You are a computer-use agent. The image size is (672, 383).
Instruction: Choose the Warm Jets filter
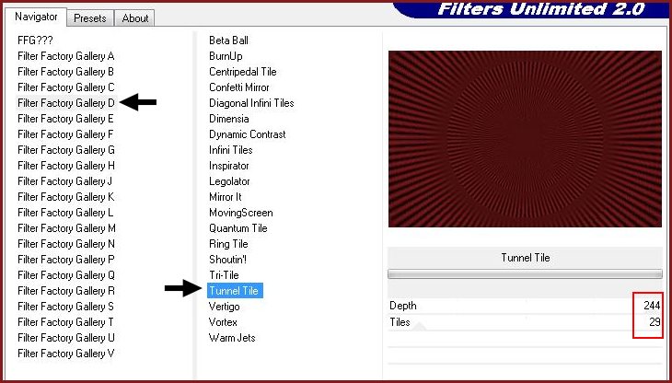(x=232, y=338)
